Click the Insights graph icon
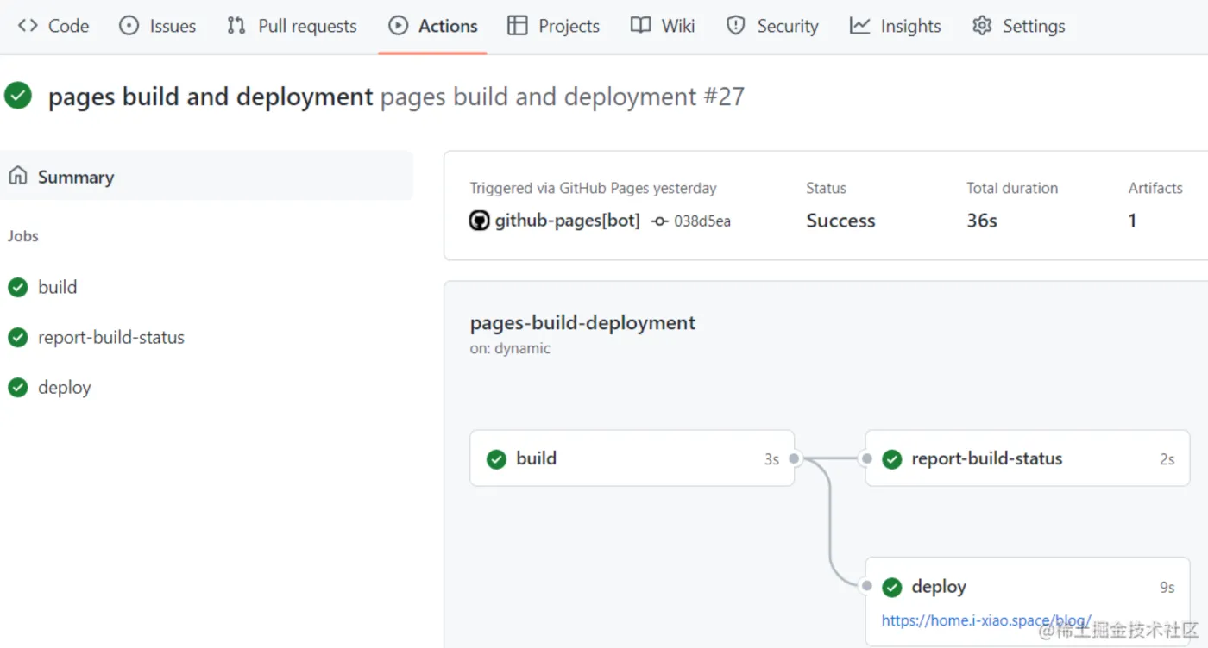The image size is (1208, 648). (x=859, y=26)
